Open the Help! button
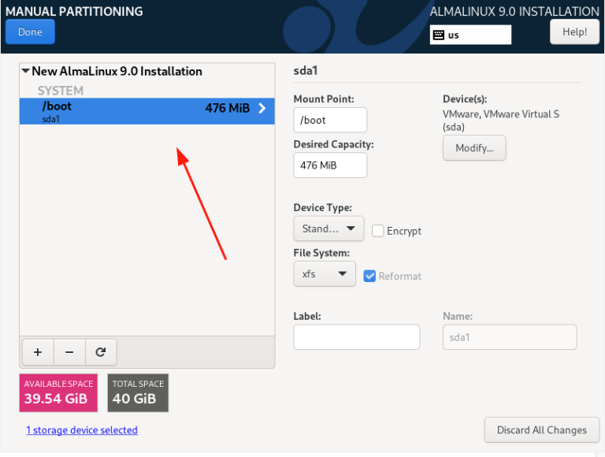This screenshot has width=605, height=457. (x=574, y=32)
